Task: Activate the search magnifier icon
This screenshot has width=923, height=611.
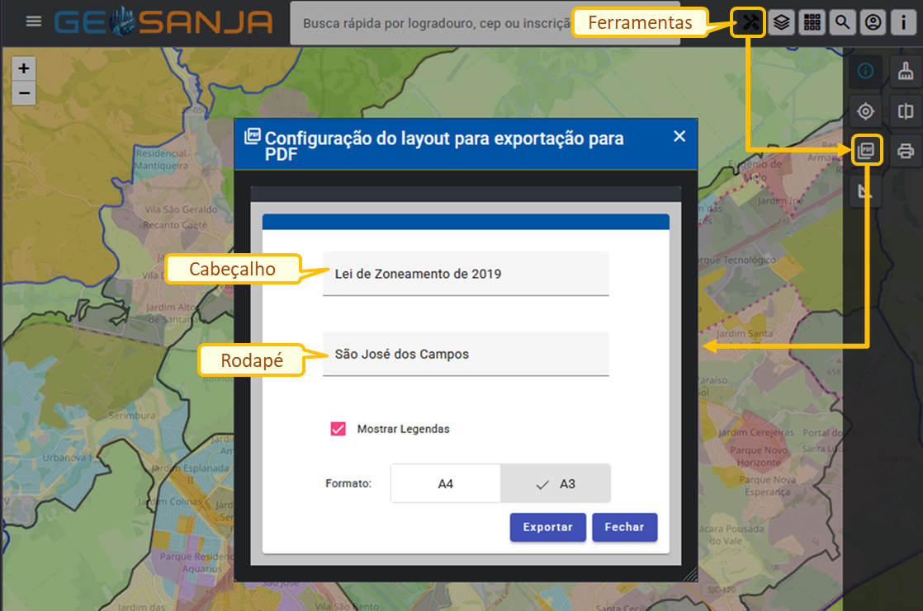Action: tap(842, 22)
